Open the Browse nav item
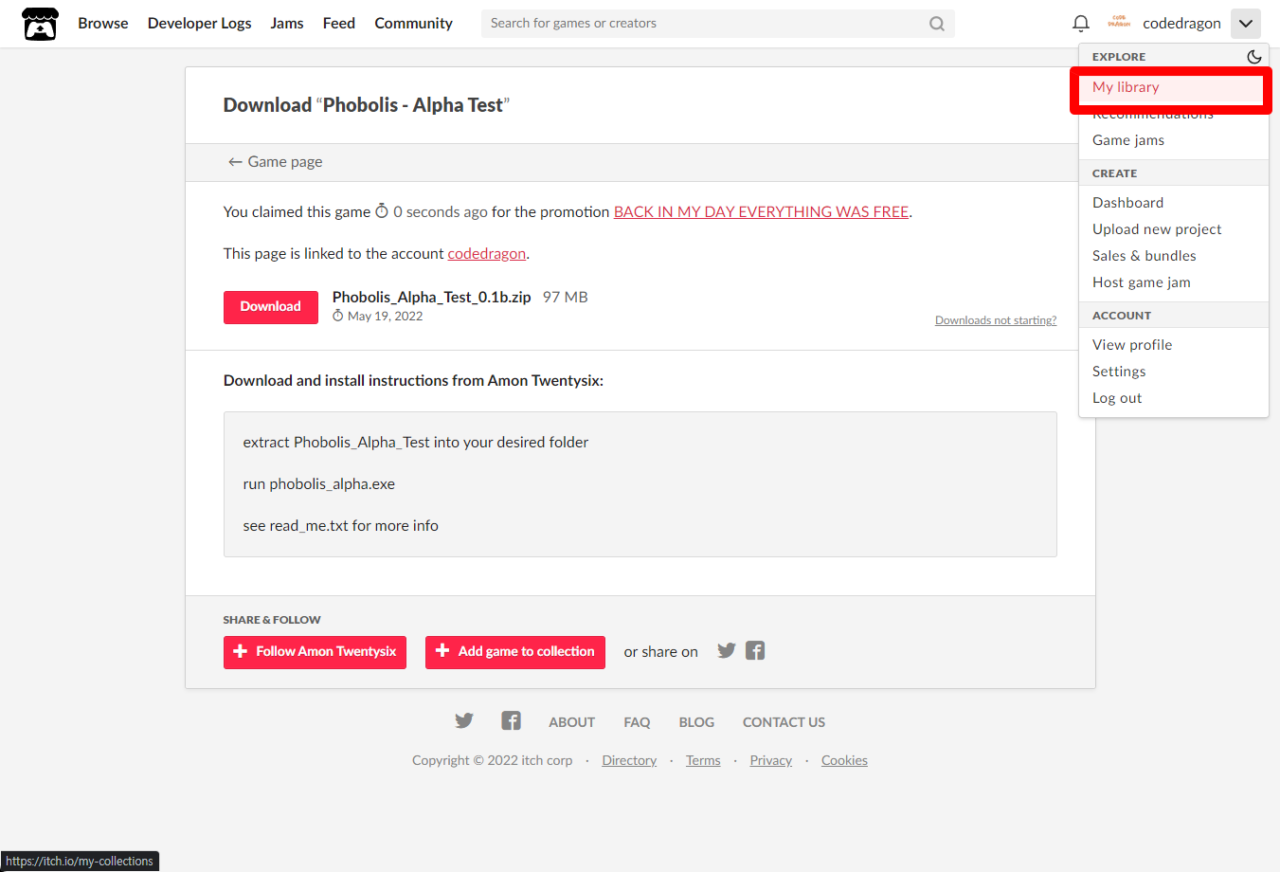 coord(103,23)
